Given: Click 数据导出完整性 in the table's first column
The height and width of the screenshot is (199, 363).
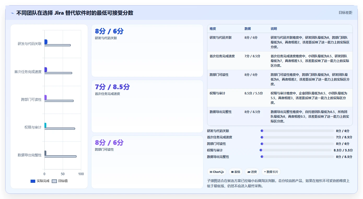Looking at the screenshot, I should coord(220,112).
